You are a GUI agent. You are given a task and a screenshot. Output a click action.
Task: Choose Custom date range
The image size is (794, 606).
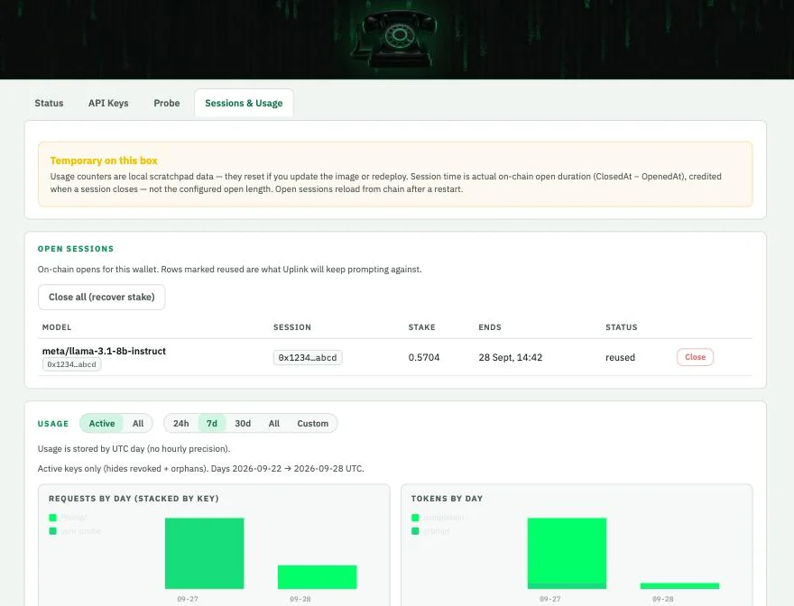coord(312,423)
